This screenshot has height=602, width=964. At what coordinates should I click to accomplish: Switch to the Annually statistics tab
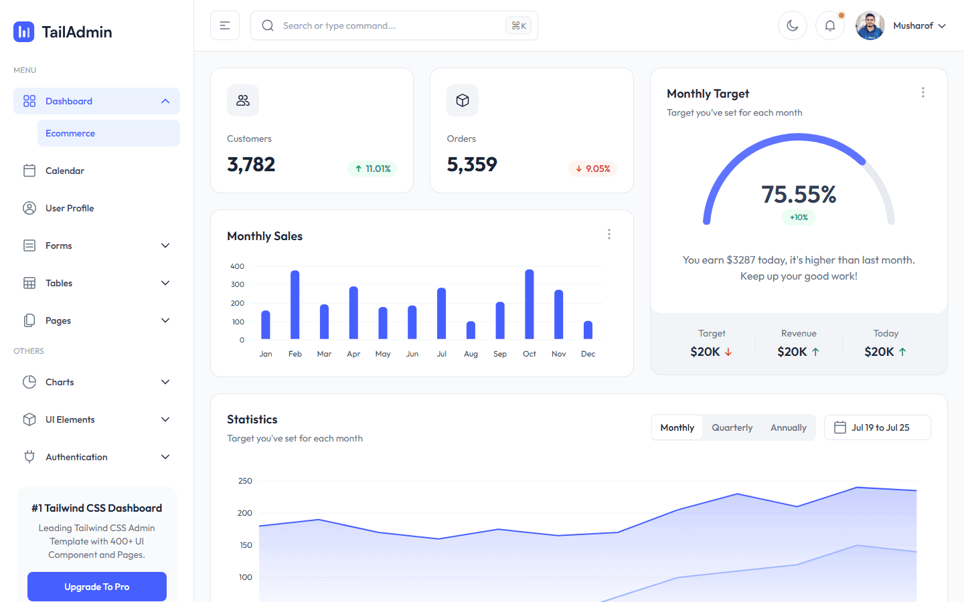(789, 427)
